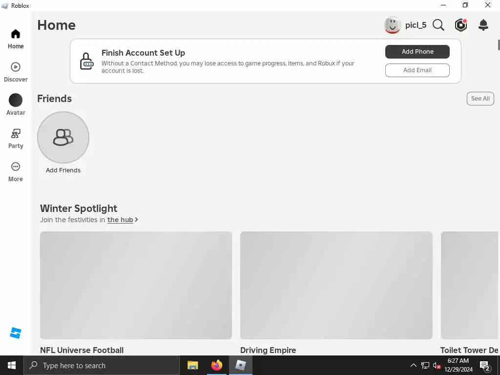This screenshot has width=500, height=375.
Task: Open File Explorer from the taskbar
Action: pos(192,365)
